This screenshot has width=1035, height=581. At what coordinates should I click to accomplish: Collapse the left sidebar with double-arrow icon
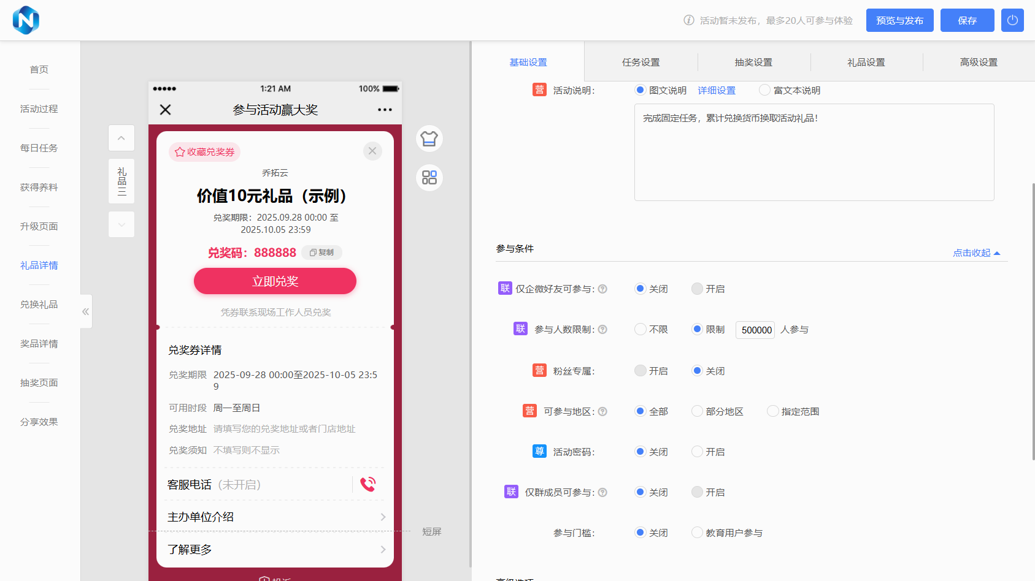(86, 311)
